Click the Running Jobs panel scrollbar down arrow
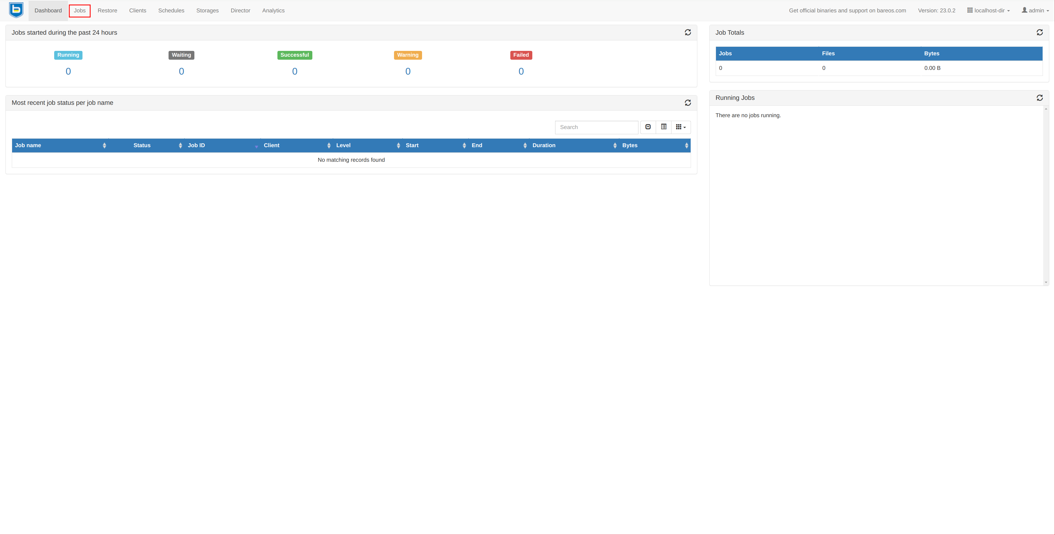Screen dimensions: 1055x535 1046,282
